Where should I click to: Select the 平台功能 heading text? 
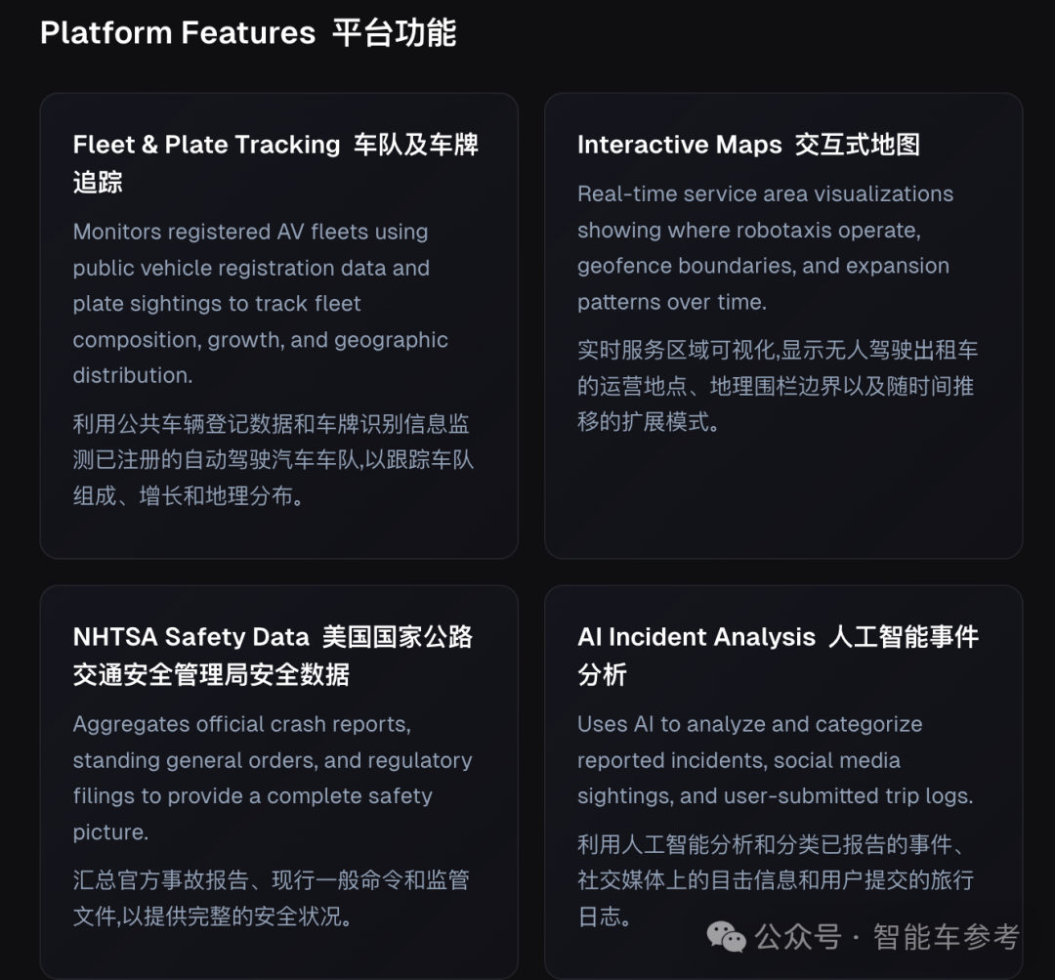(x=394, y=33)
